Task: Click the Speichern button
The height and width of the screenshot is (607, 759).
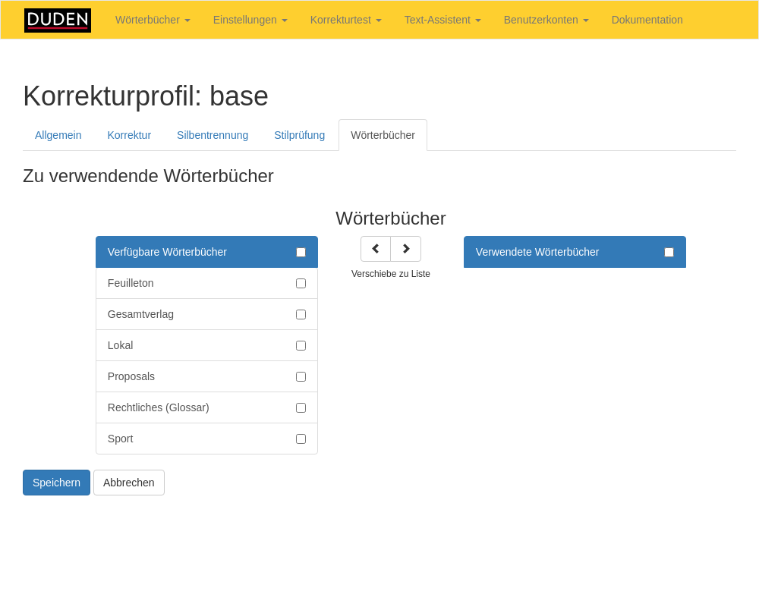Action: pyautogui.click(x=56, y=483)
